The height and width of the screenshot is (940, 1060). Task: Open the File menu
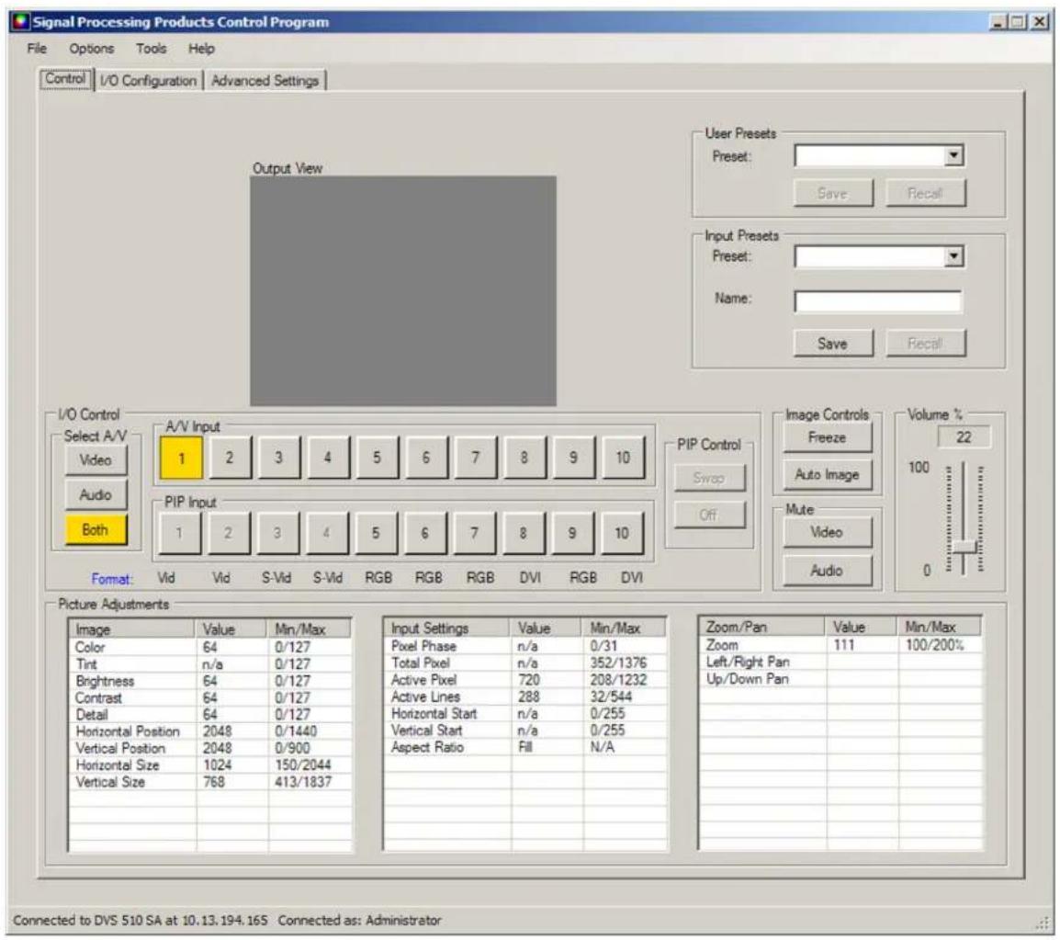tap(37, 49)
